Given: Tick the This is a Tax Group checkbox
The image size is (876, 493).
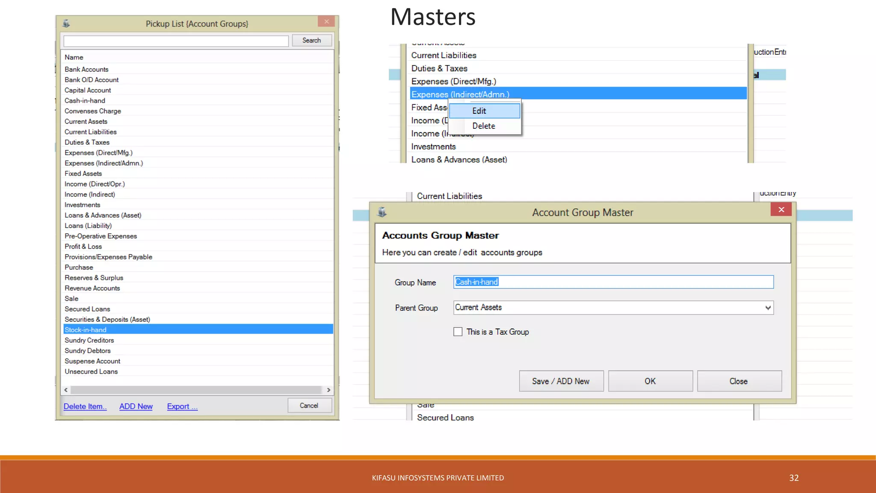Looking at the screenshot, I should [x=458, y=332].
